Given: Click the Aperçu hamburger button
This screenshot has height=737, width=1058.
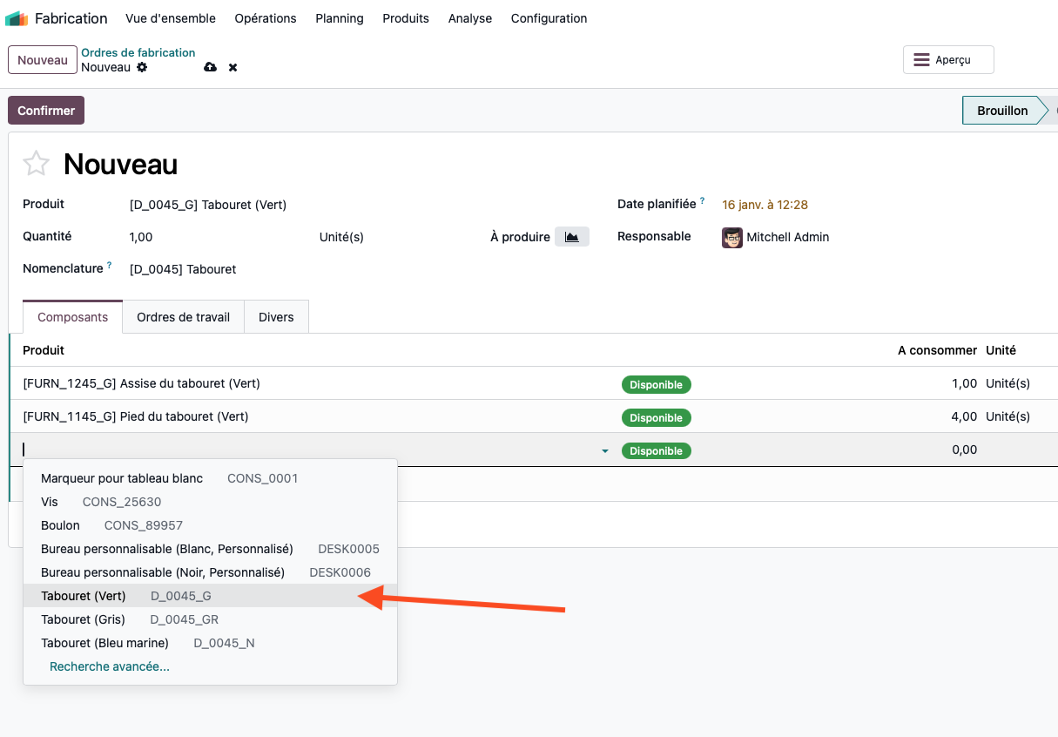Looking at the screenshot, I should coord(947,60).
